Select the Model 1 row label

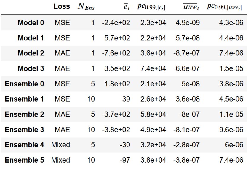tap(31, 38)
